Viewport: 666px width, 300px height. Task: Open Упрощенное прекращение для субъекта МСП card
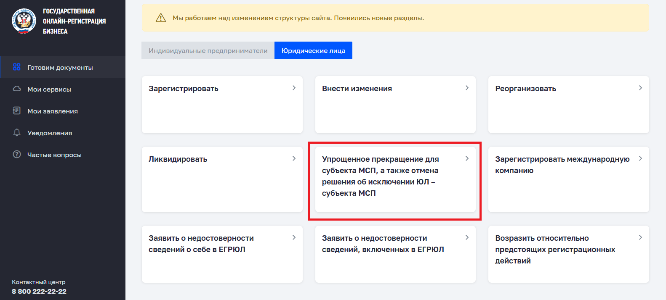[395, 179]
